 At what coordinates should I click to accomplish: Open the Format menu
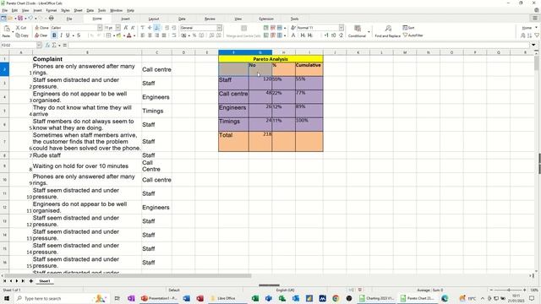(51, 11)
